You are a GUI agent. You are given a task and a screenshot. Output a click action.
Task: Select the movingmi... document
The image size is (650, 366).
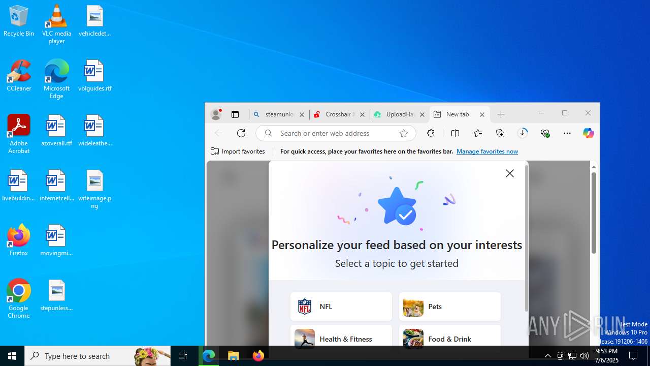(56, 240)
